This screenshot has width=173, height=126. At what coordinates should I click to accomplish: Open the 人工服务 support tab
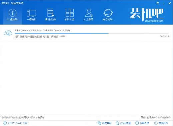(89, 15)
